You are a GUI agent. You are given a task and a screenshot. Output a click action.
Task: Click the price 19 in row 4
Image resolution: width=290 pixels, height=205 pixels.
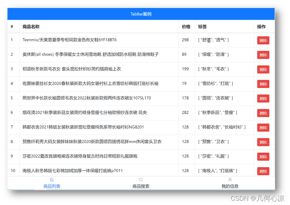(x=184, y=84)
